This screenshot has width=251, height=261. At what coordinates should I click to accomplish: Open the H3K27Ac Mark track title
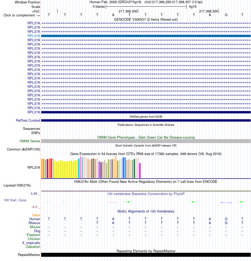point(146,182)
